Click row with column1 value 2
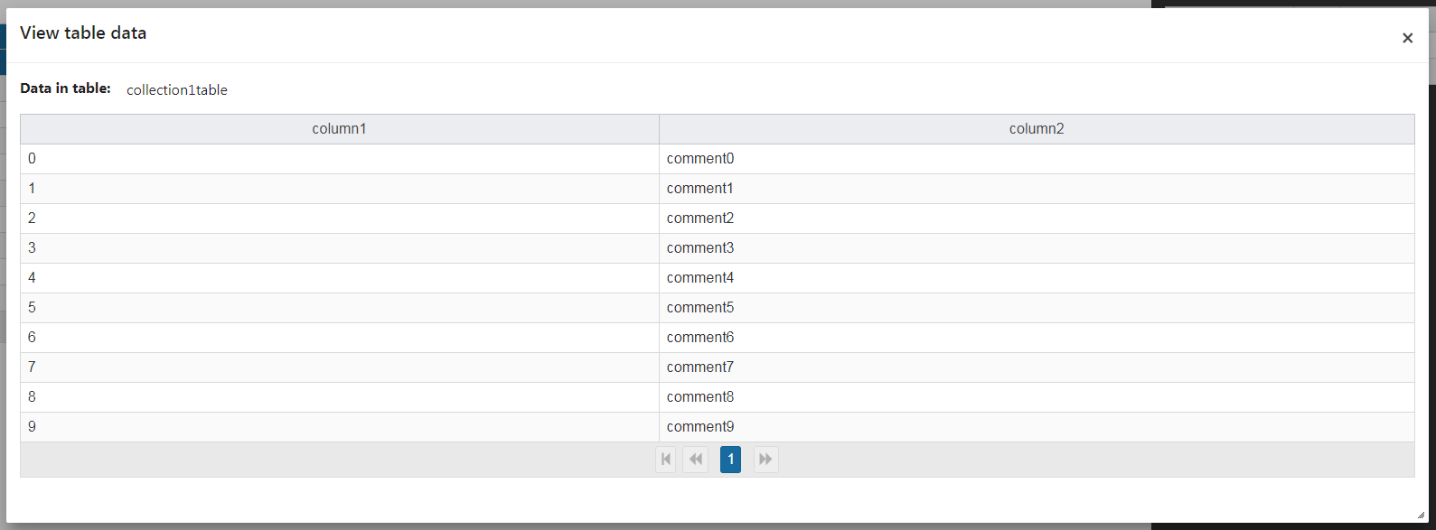Screen dimensions: 1436x530 718,219
